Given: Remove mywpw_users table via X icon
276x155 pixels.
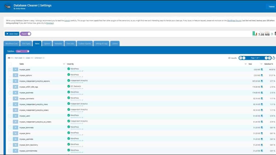Looking at the screenshot, I should [x=15, y=116].
